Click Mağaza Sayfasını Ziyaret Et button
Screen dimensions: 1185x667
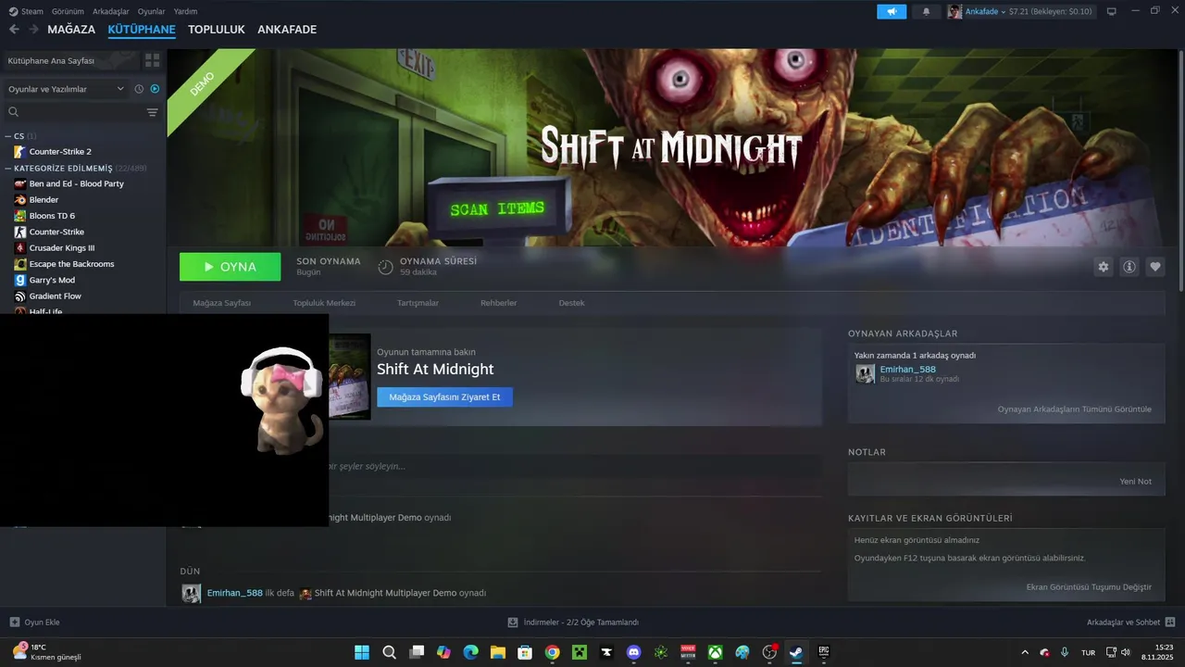pyautogui.click(x=444, y=396)
